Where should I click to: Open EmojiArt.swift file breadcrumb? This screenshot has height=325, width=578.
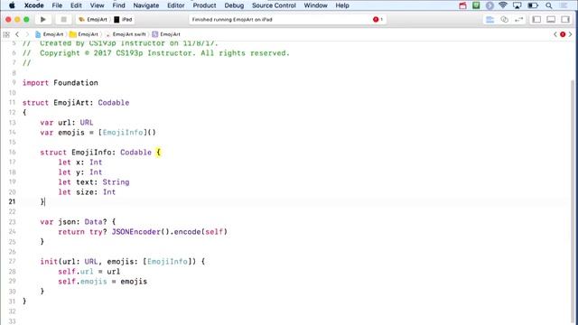pos(126,34)
